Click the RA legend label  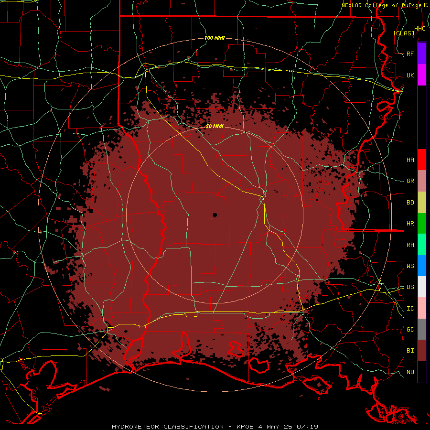click(410, 245)
